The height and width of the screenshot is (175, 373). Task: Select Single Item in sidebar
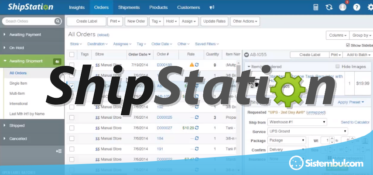point(18,83)
